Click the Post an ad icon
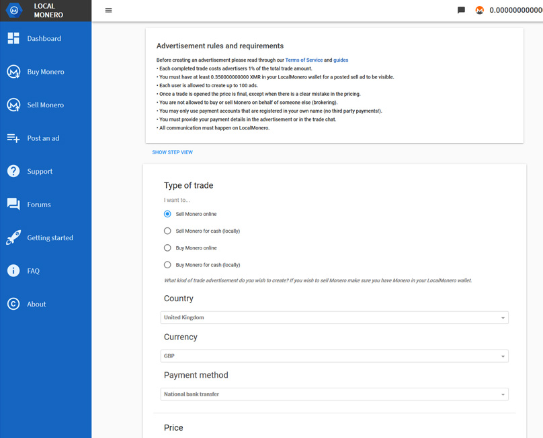Image resolution: width=543 pixels, height=438 pixels. (13, 138)
